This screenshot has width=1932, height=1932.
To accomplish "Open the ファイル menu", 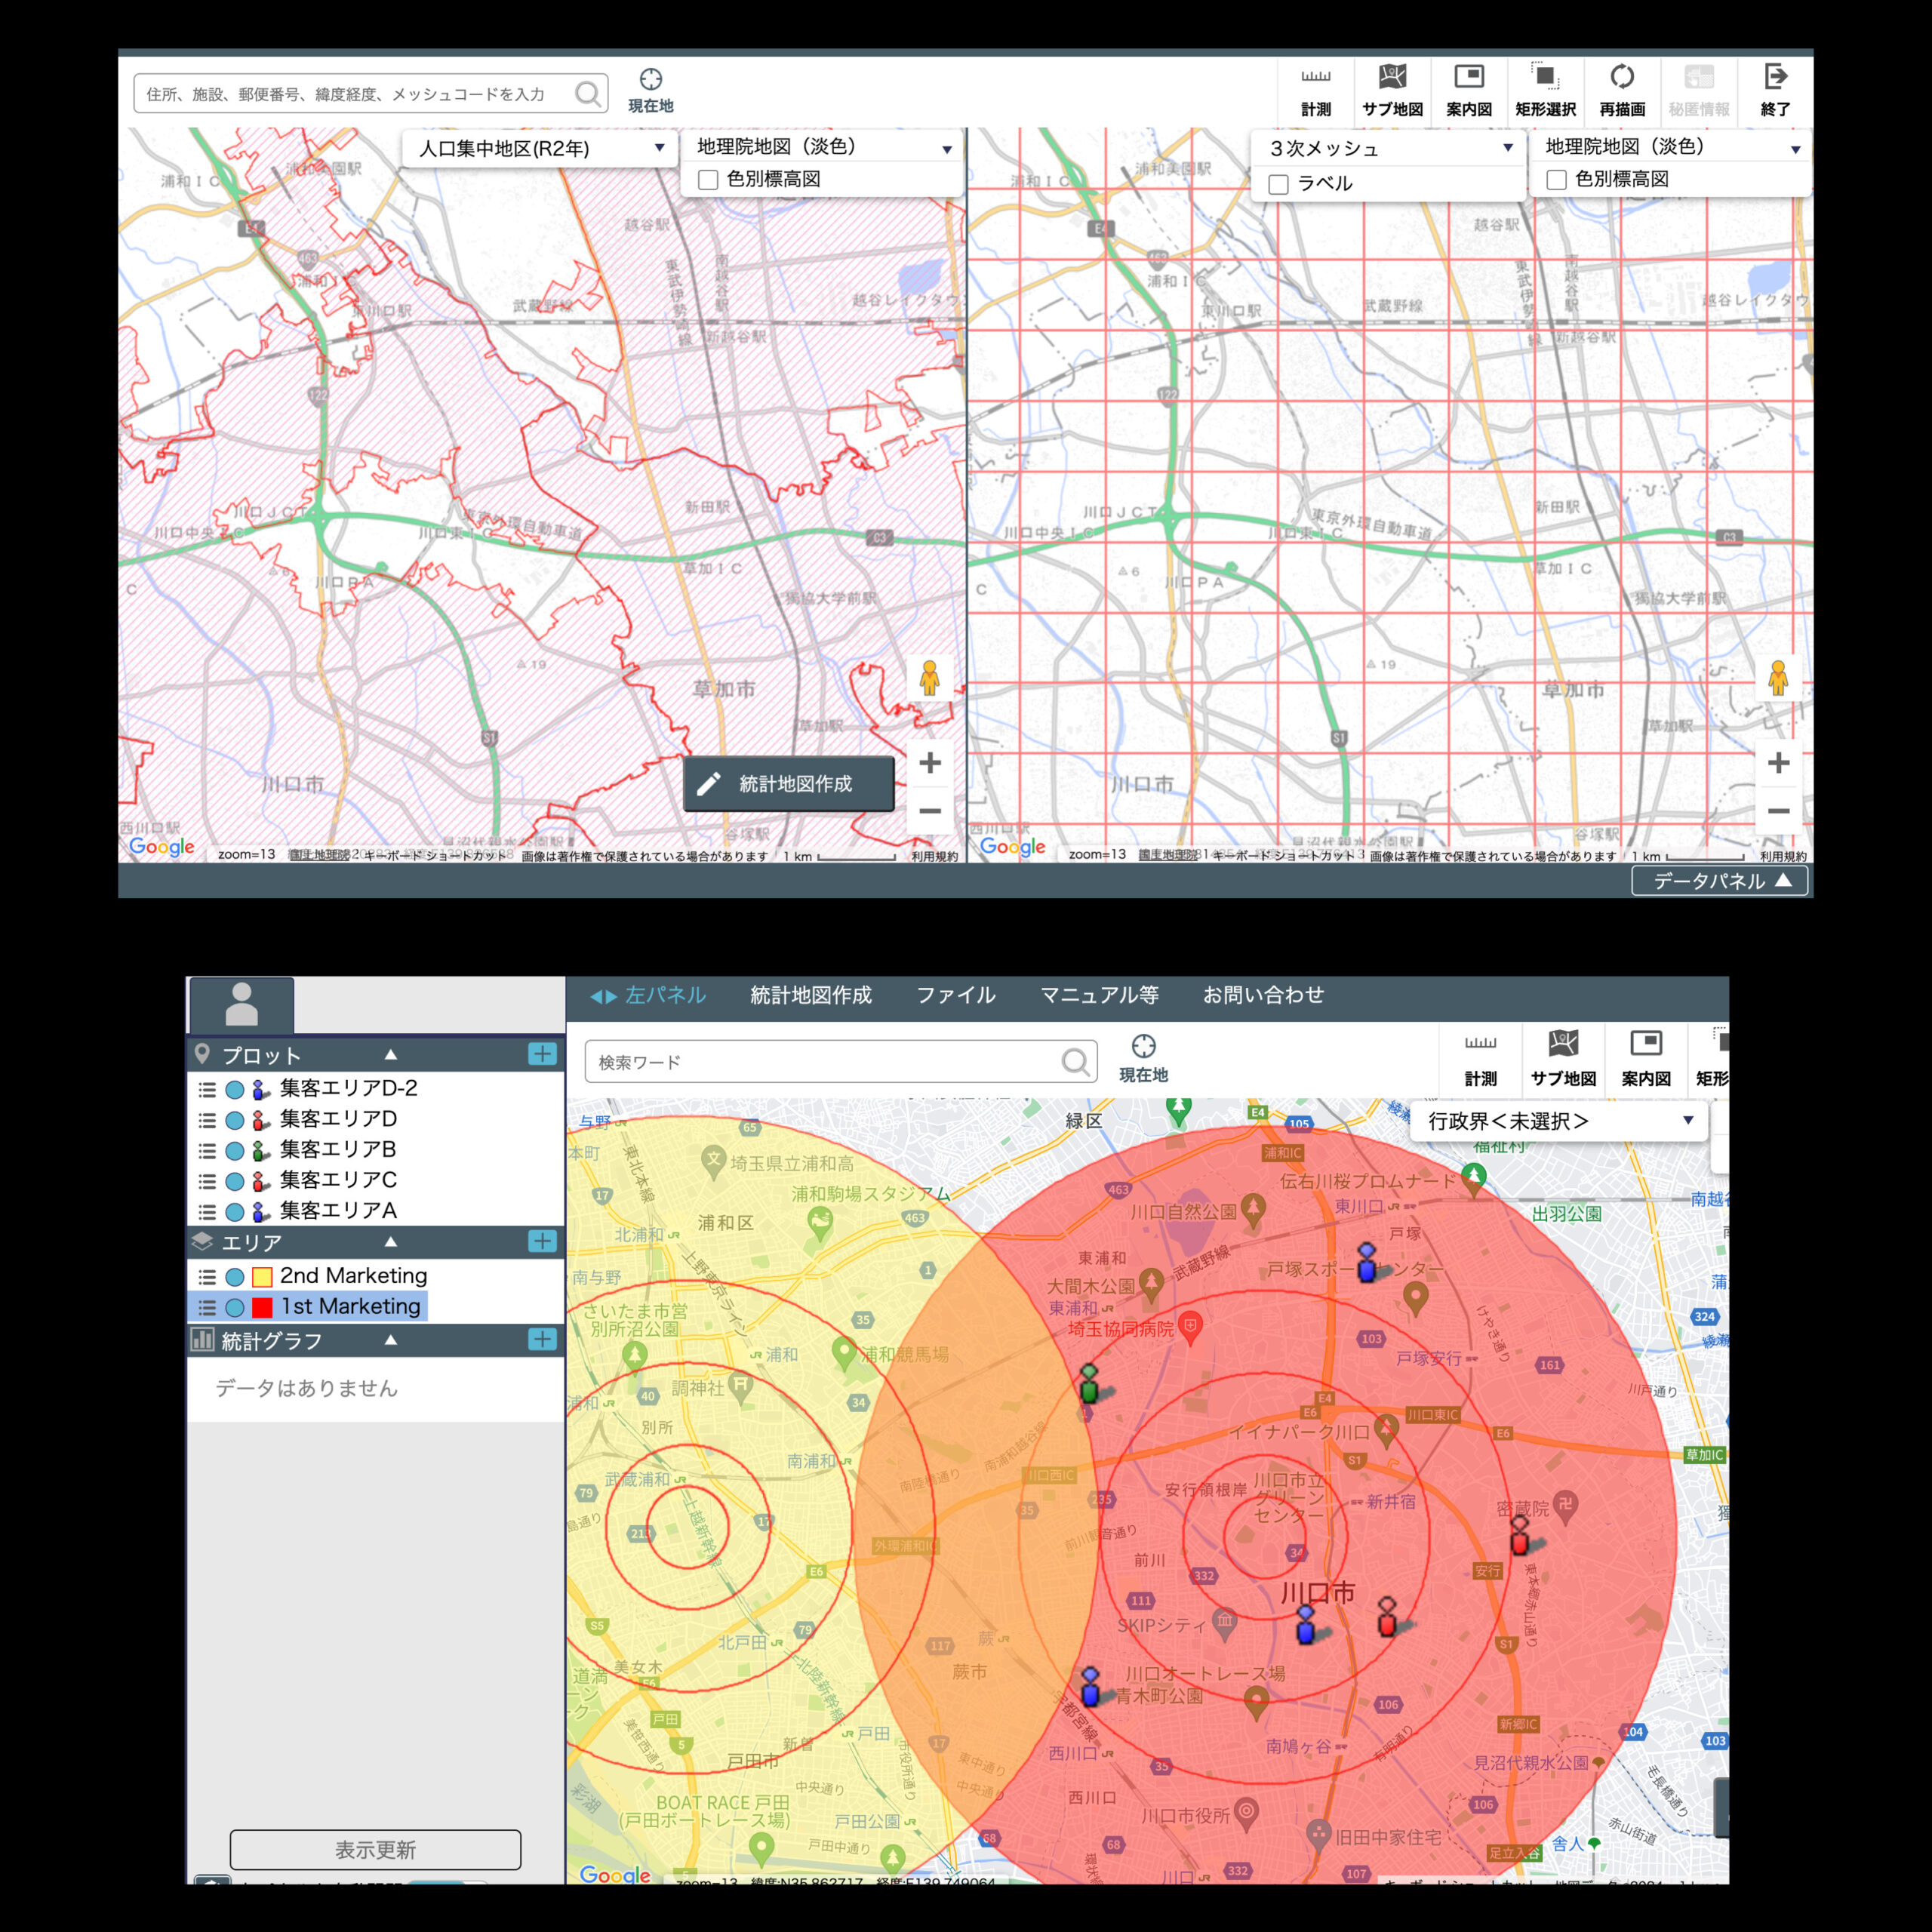I will pos(955,995).
